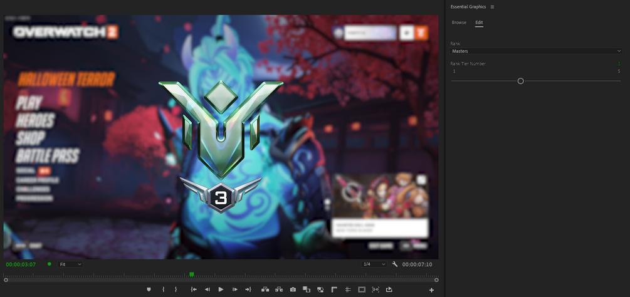Jump to the Out point
This screenshot has height=297, width=630.
248,289
